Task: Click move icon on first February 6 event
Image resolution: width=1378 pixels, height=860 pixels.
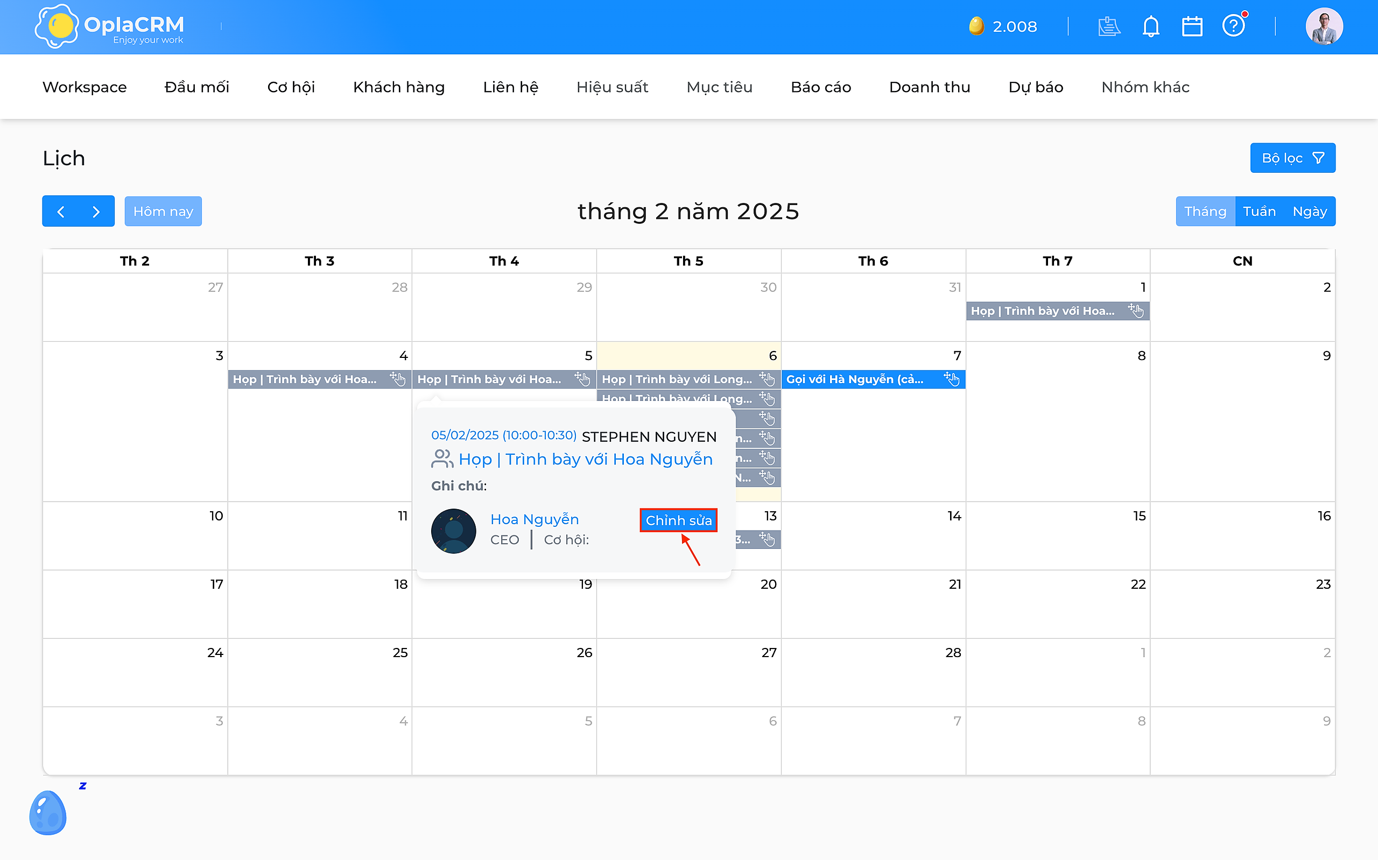Action: [x=767, y=379]
